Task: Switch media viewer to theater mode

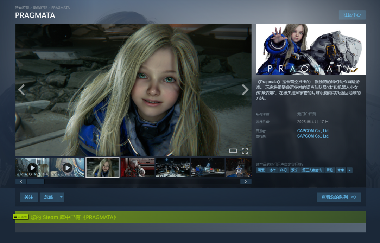Action: tap(233, 151)
